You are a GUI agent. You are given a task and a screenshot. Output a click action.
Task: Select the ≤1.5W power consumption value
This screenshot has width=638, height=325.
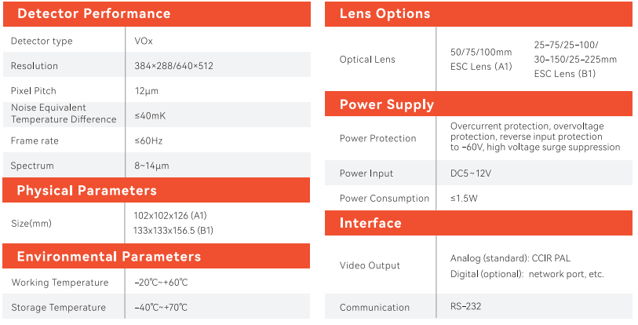(464, 199)
